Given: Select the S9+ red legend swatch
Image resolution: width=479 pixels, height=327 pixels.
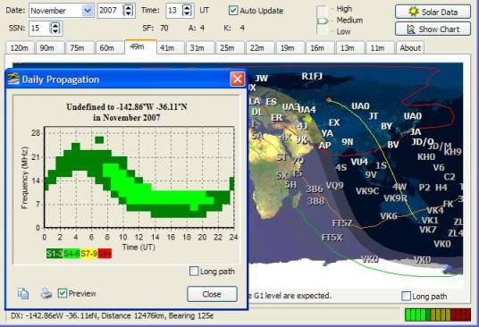Looking at the screenshot, I should point(105,254).
